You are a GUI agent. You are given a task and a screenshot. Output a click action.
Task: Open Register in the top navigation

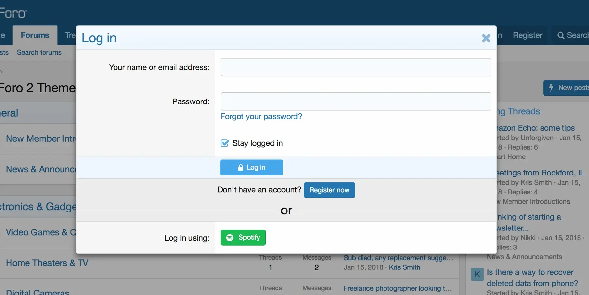coord(527,35)
